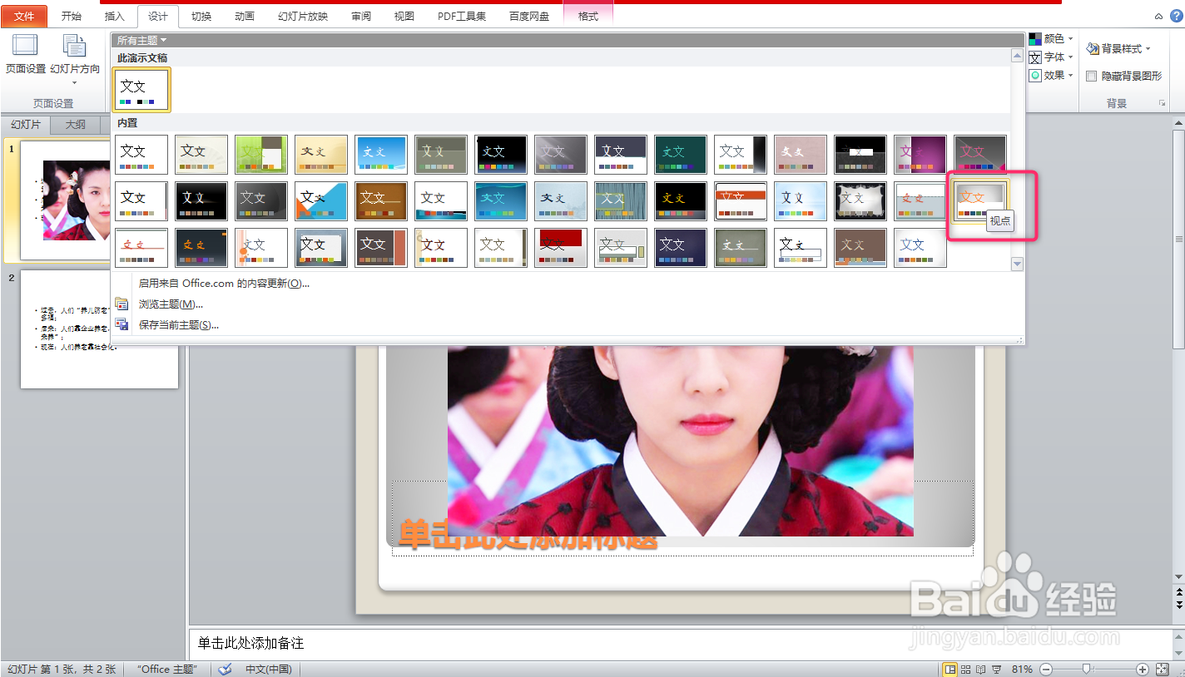Fit slide to current window
Viewport: 1185px width, 677px height.
point(1162,669)
